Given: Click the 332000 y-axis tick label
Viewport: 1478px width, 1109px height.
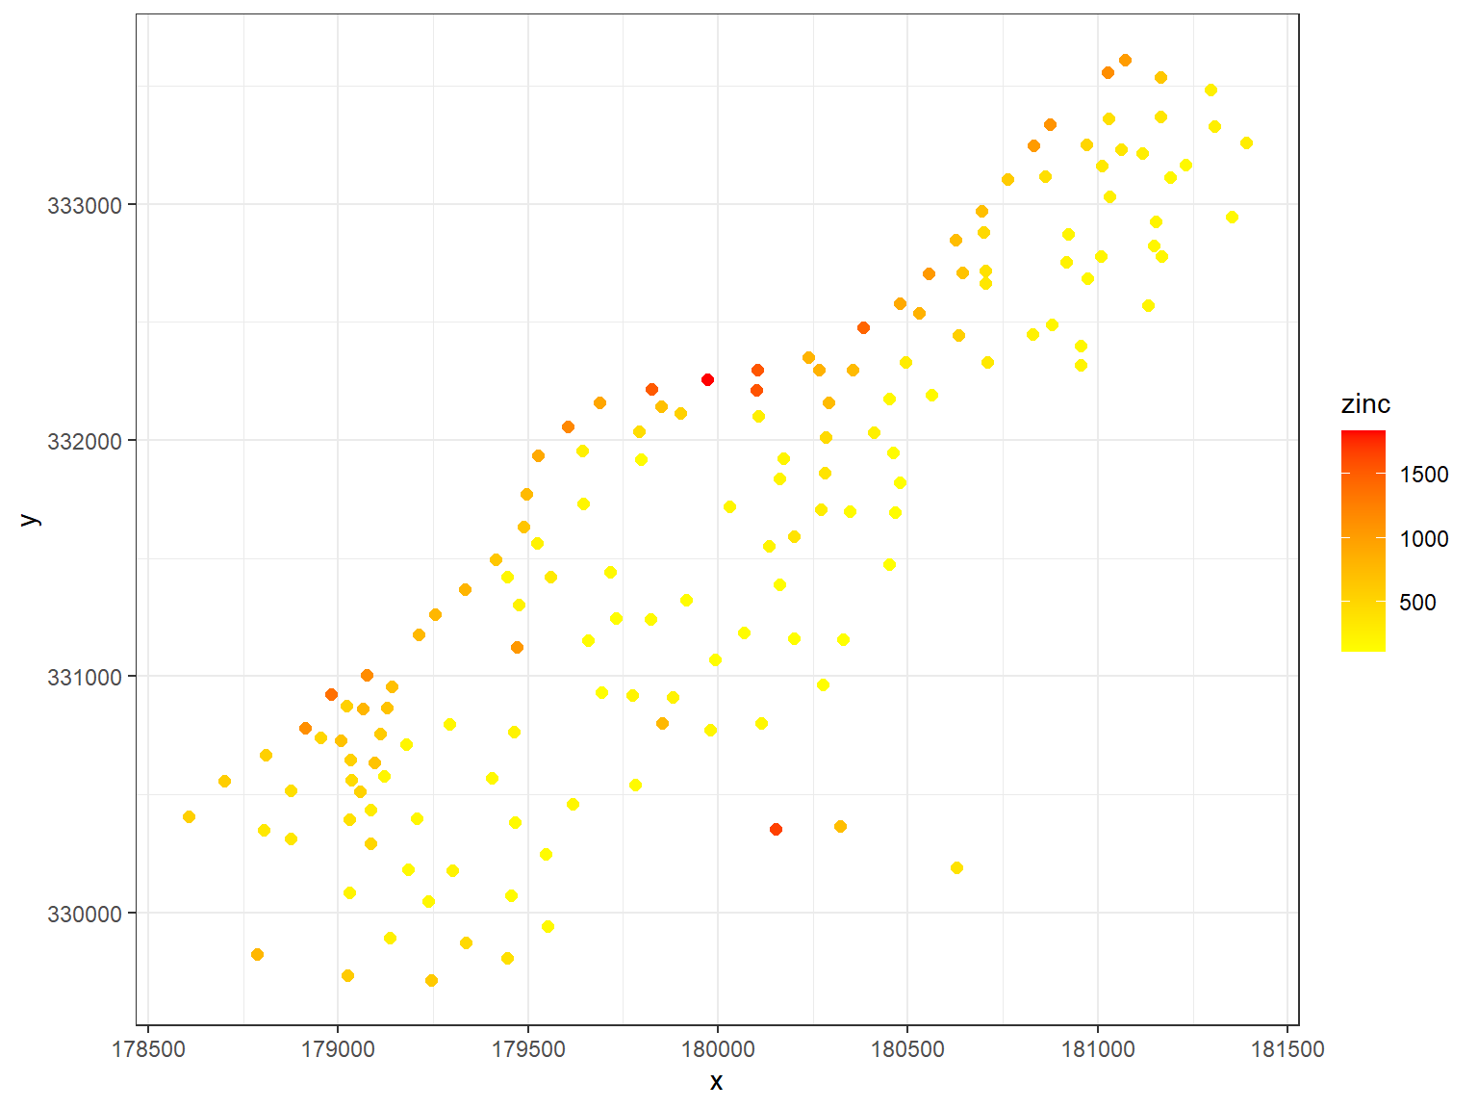Looking at the screenshot, I should point(85,442).
